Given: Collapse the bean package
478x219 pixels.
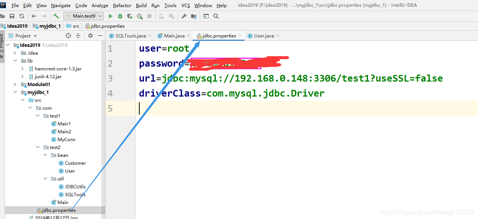Looking at the screenshot, I should pos(45,155).
